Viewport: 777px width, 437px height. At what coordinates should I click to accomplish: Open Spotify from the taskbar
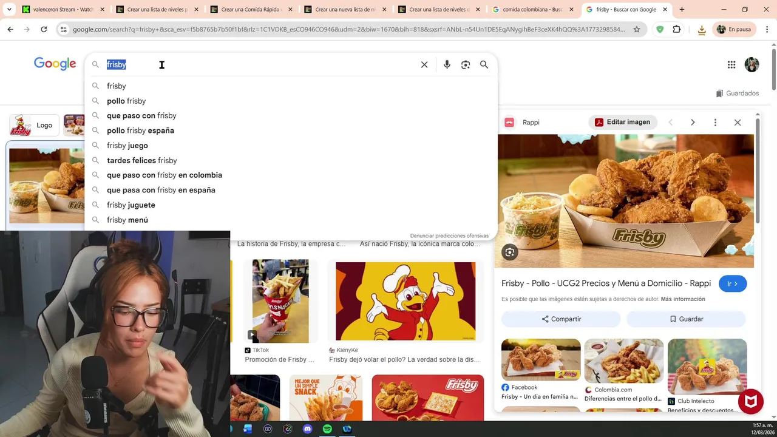click(327, 429)
